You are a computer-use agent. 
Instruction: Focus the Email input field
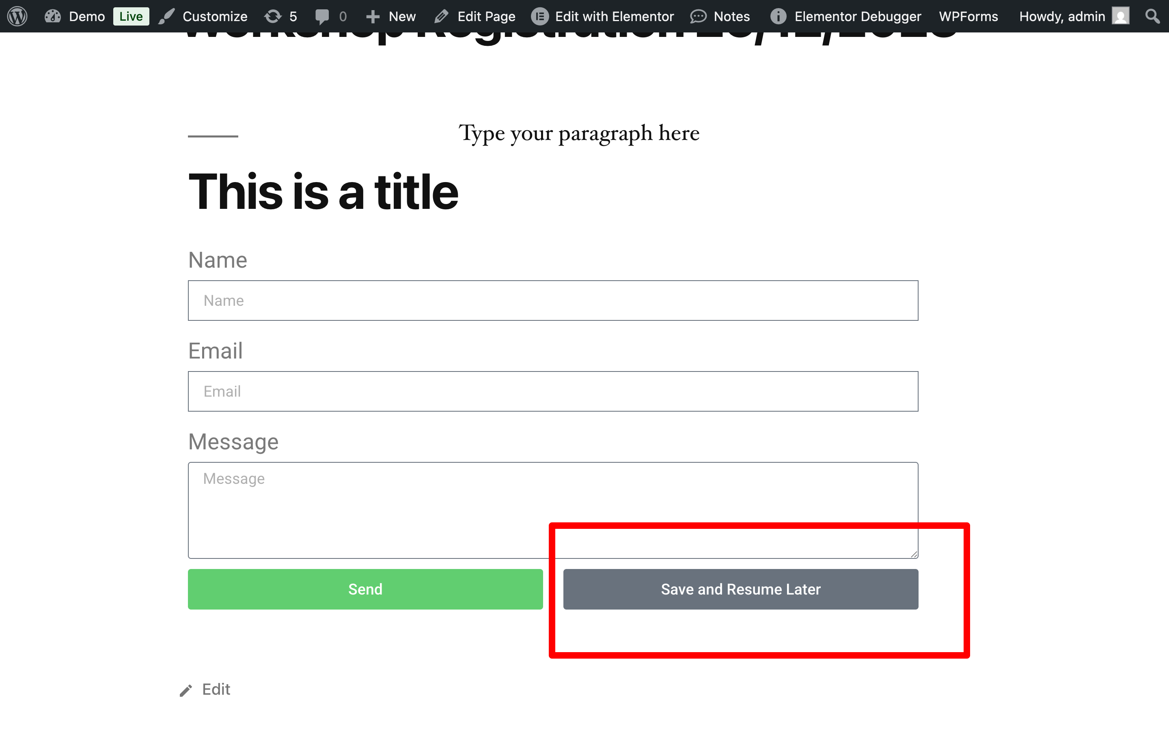553,391
